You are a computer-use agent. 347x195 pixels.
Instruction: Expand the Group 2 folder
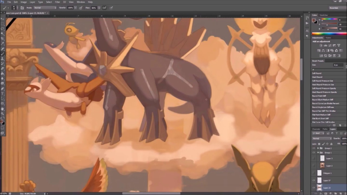[318, 148]
